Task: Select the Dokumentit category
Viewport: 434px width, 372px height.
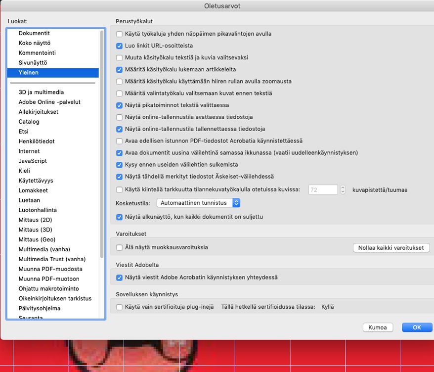Action: 36,33
